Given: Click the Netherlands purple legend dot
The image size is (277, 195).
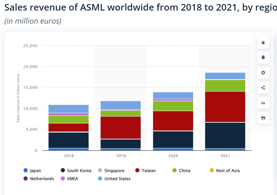Looking at the screenshot, I should click(26, 179).
